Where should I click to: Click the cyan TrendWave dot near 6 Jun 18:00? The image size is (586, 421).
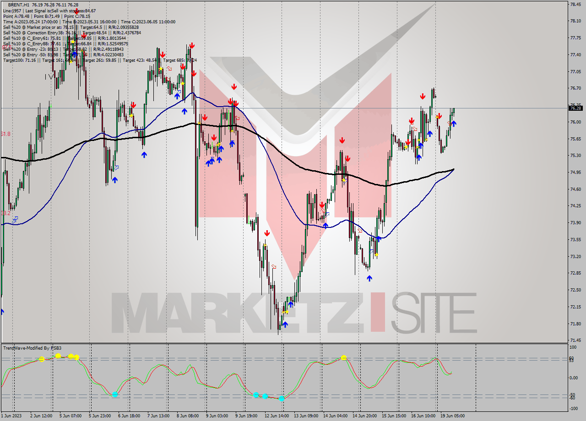[x=115, y=394]
